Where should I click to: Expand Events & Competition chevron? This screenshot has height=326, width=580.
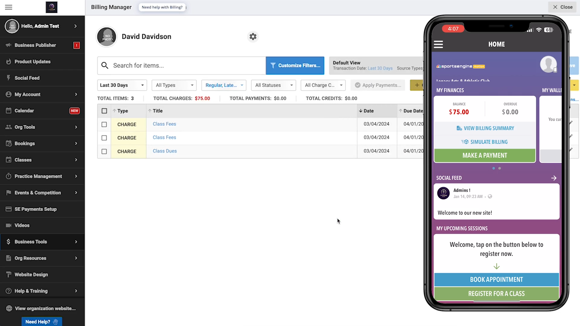coord(76,193)
